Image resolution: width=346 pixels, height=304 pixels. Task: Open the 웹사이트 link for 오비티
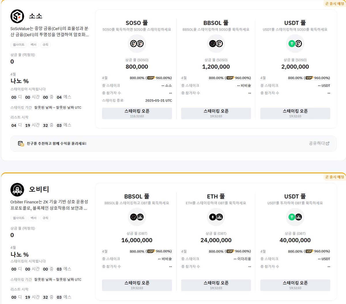19,218
